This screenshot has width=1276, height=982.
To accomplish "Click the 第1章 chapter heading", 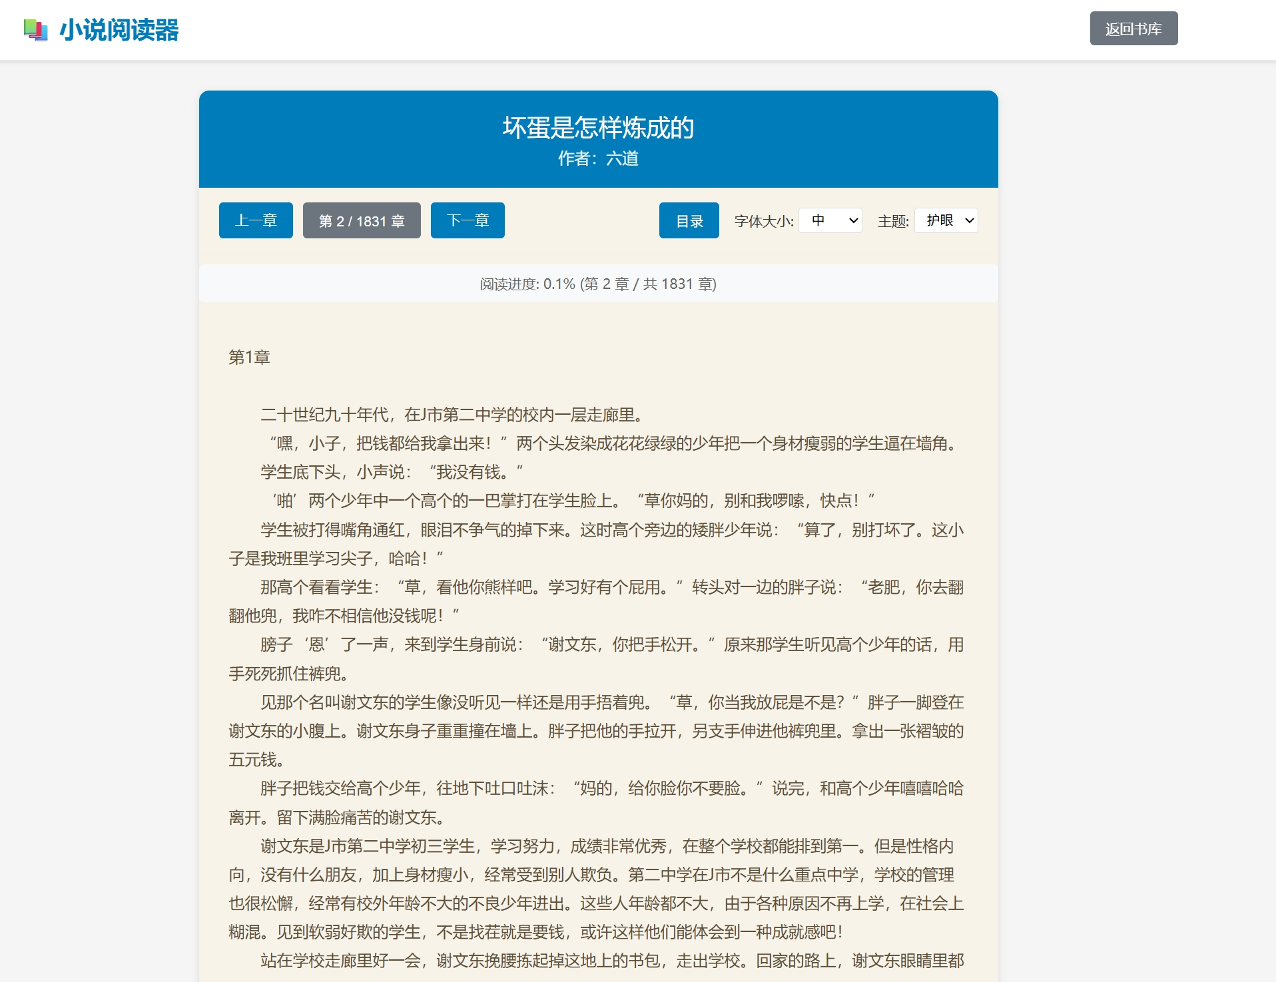I will coord(249,358).
